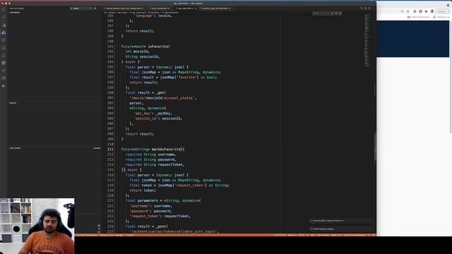Open Source Control in the activity bar
Screen dimensions: 452x254
4,25
